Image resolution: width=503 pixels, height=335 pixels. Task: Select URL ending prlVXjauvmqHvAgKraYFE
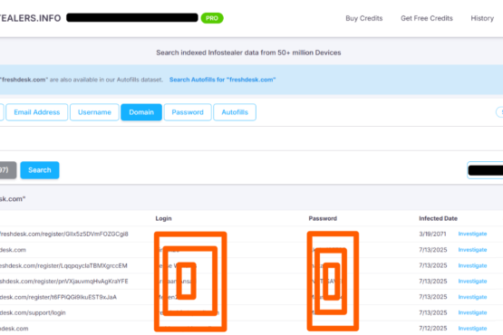(64, 282)
